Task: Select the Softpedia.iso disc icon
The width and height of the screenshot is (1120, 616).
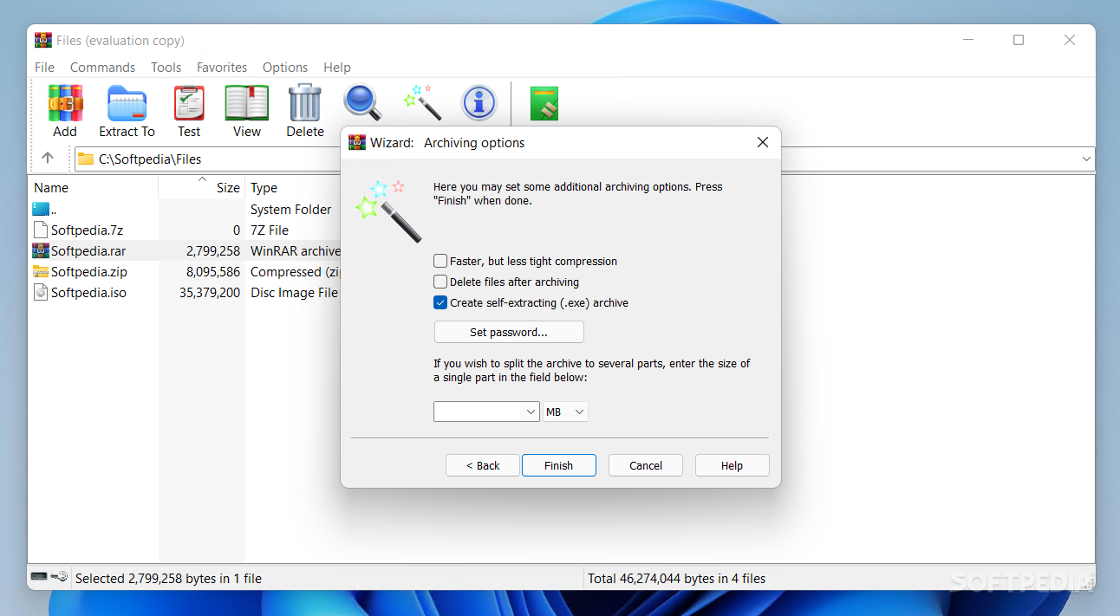Action: (41, 292)
